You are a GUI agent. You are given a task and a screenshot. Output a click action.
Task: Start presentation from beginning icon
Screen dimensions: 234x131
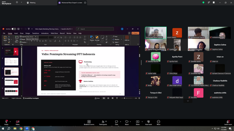point(29,29)
